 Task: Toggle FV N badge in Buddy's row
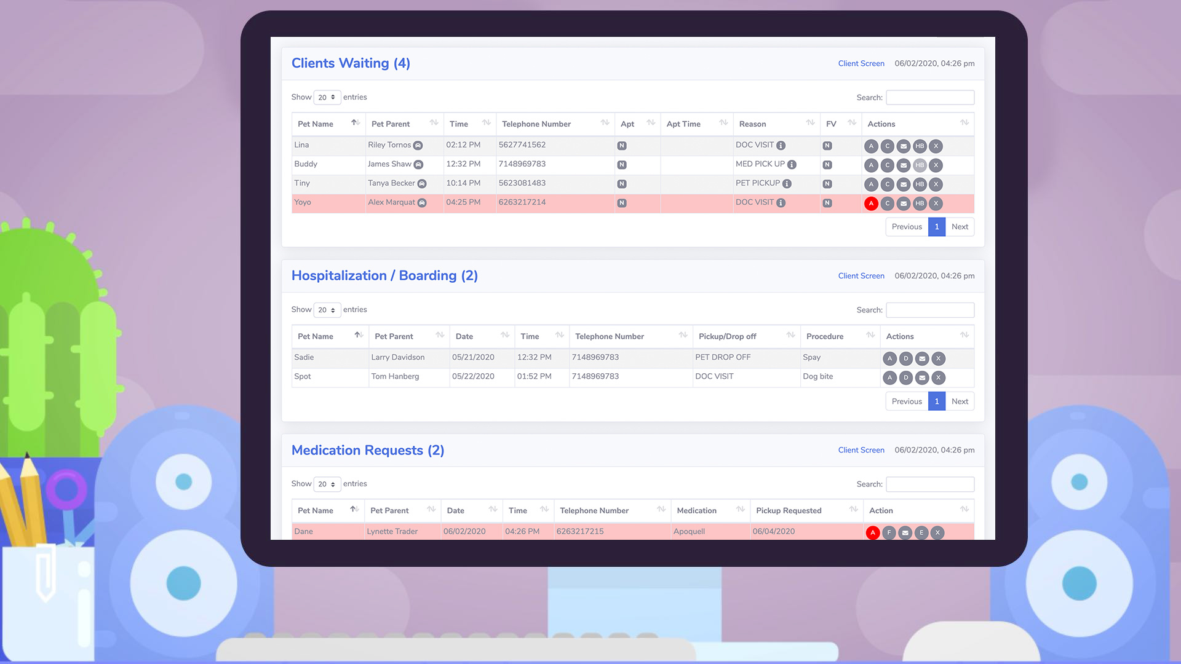(827, 165)
